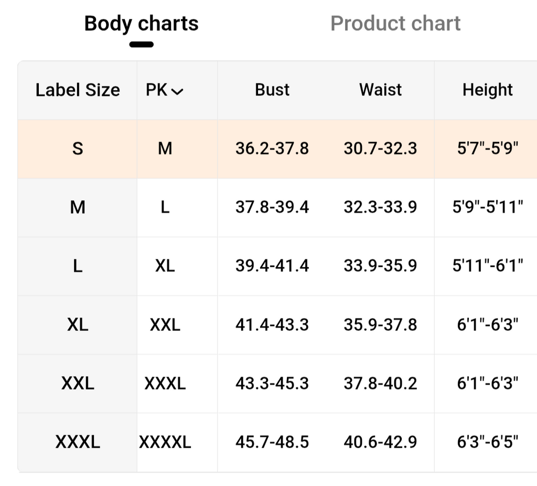Click the Waist column header
The height and width of the screenshot is (486, 537).
380,90
